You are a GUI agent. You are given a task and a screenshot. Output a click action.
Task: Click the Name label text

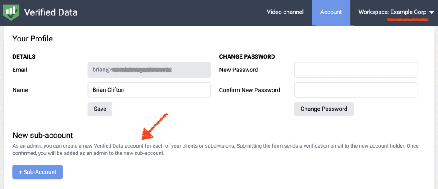click(x=20, y=90)
